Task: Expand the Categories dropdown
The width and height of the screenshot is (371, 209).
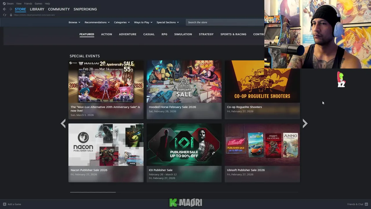Action: (122, 22)
